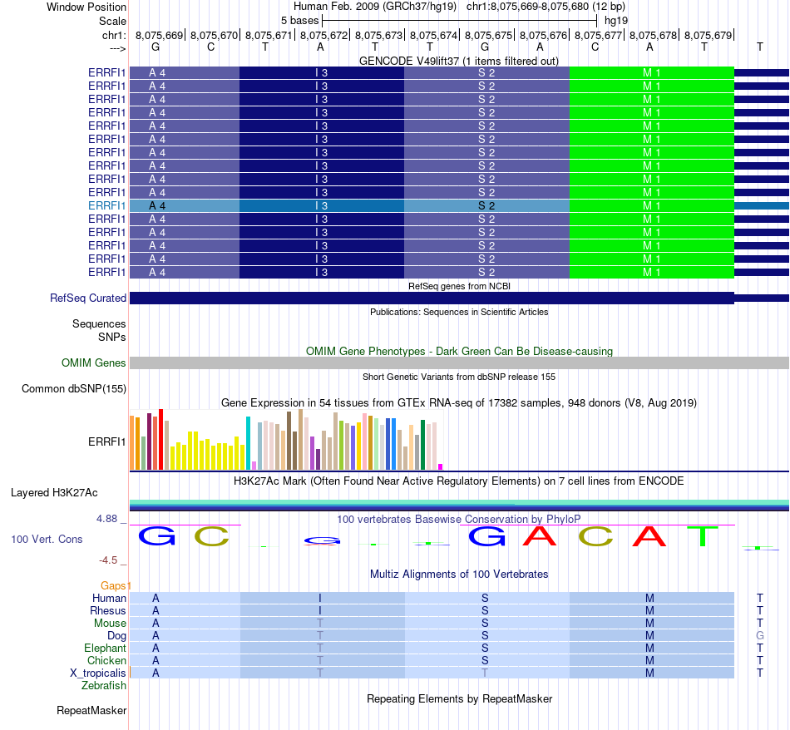Screen dimensions: 790x730
Task: Click the '-4.5' conservation scale minimum
Action: [108, 560]
